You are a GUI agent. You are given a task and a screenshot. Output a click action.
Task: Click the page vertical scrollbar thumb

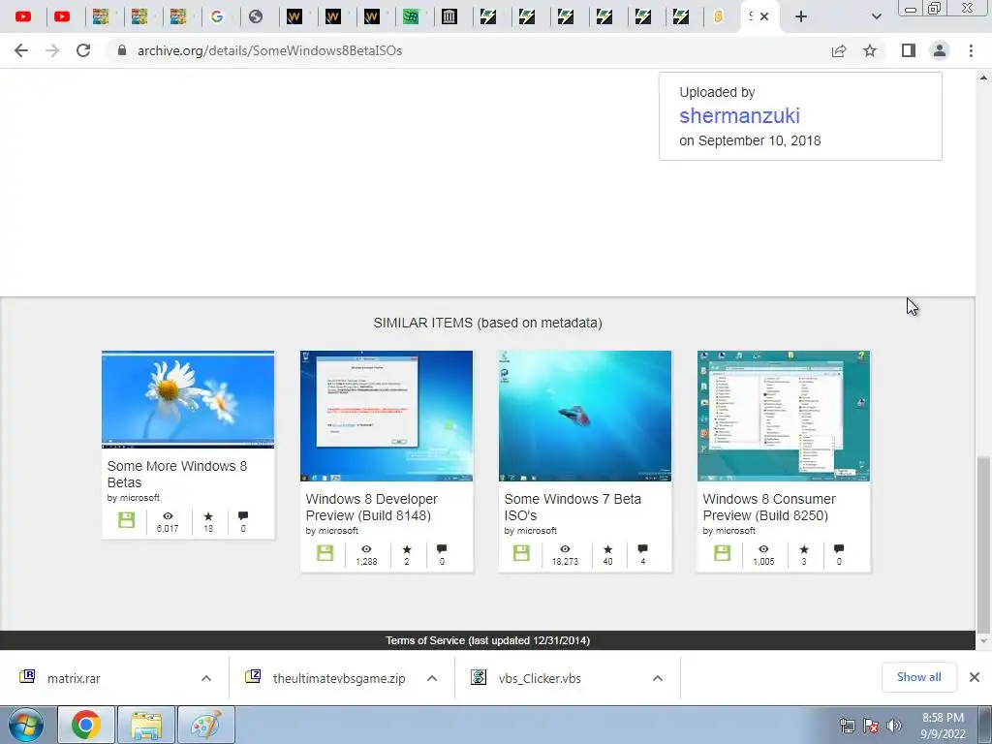click(983, 544)
